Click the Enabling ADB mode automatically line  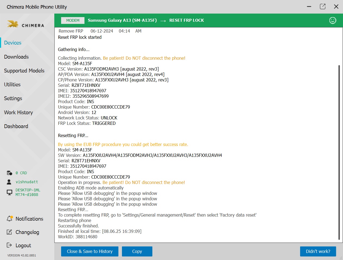91,188
